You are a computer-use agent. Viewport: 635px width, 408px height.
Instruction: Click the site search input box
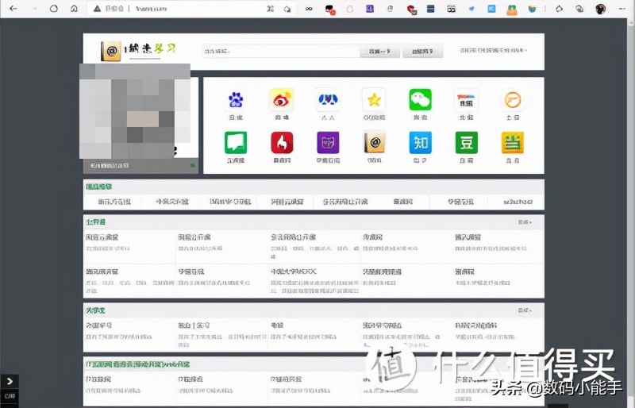tap(280, 52)
